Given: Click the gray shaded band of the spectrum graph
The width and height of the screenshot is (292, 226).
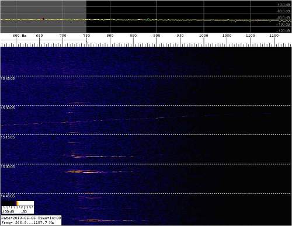Looking at the screenshot, I should pyautogui.click(x=43, y=16).
